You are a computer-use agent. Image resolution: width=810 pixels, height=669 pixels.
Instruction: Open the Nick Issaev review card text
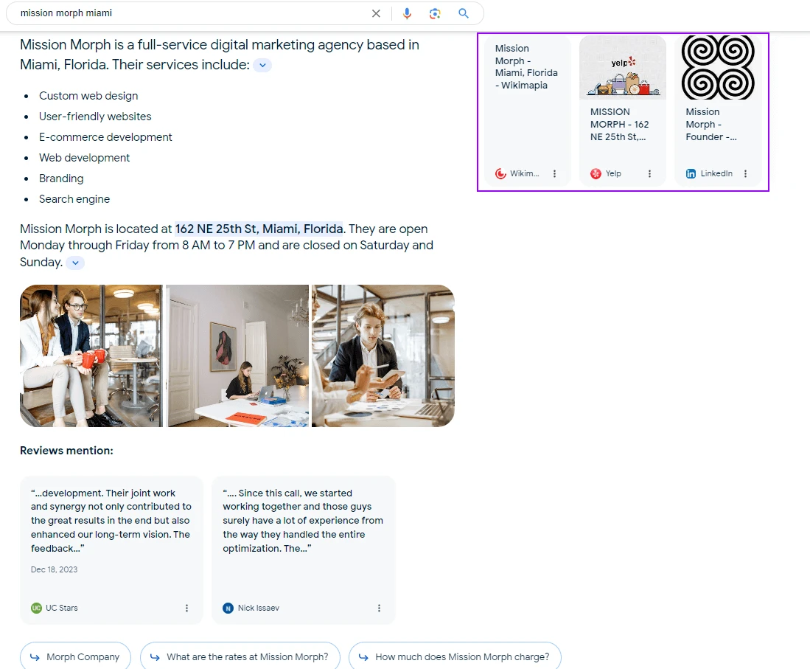[303, 521]
